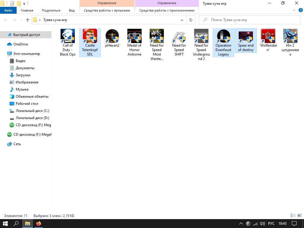Screen dimensions: 304x228
Task: Open the Windows Start menu
Action: [5, 224]
